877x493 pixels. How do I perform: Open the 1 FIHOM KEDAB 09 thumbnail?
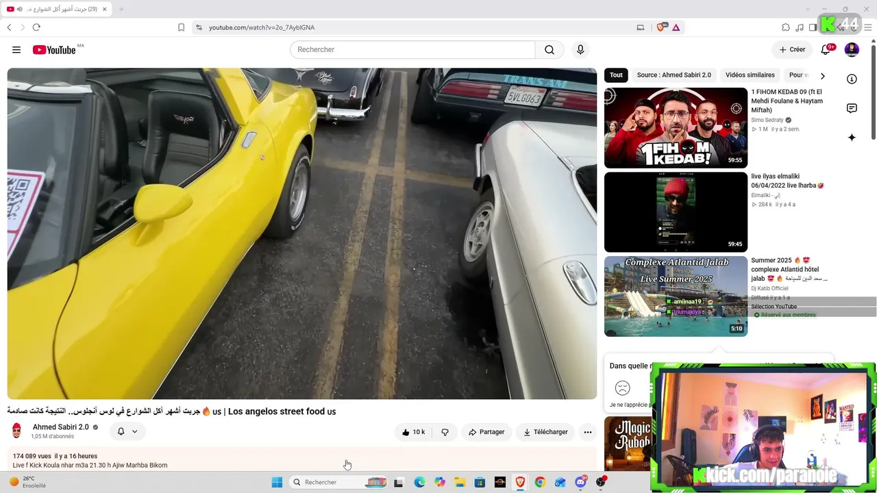(676, 127)
